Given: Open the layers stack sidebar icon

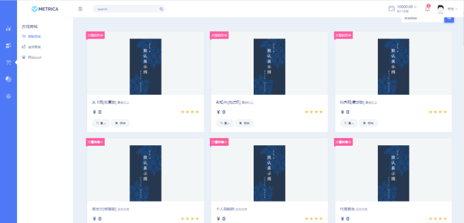Looking at the screenshot, I should tap(8, 96).
